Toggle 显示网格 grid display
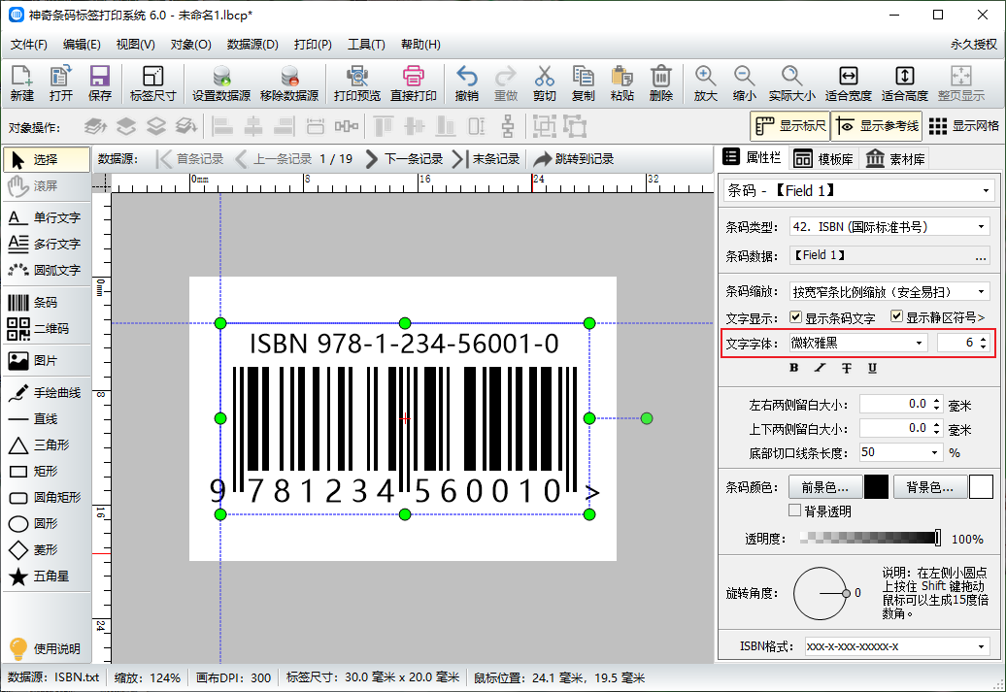This screenshot has height=692, width=1006. point(963,126)
